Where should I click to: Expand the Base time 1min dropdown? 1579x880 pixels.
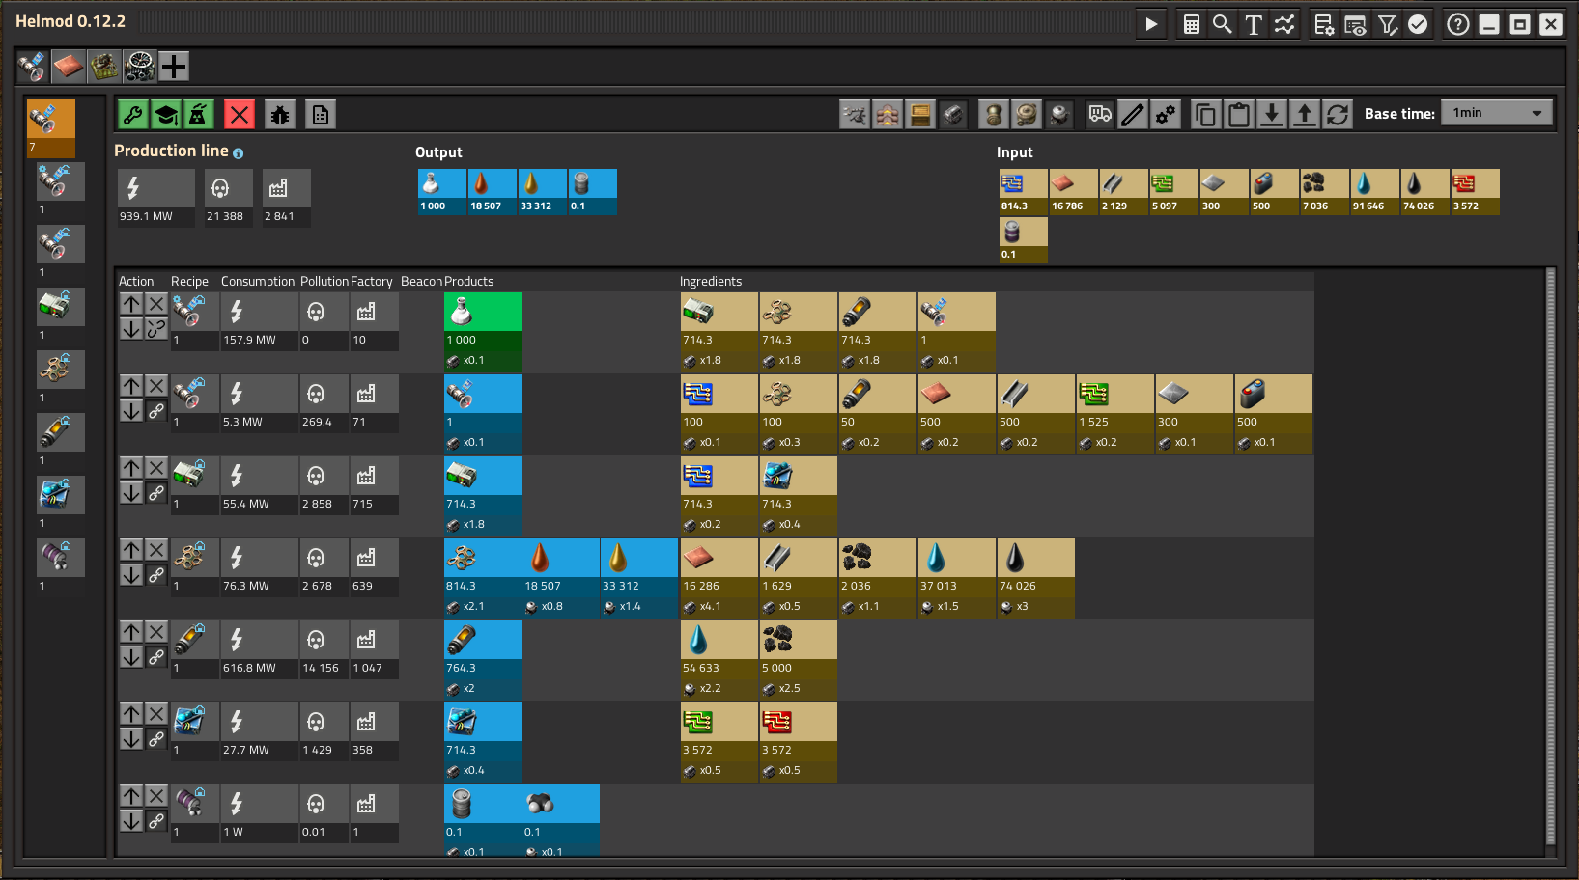1497,113
